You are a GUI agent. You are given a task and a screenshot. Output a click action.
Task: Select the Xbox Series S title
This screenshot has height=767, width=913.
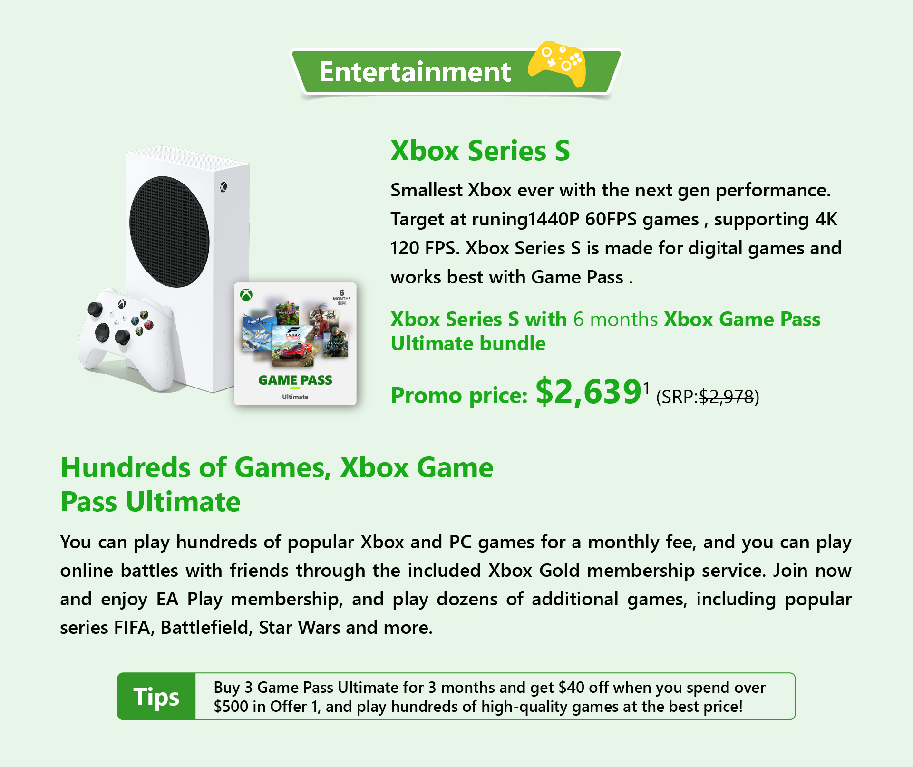480,151
